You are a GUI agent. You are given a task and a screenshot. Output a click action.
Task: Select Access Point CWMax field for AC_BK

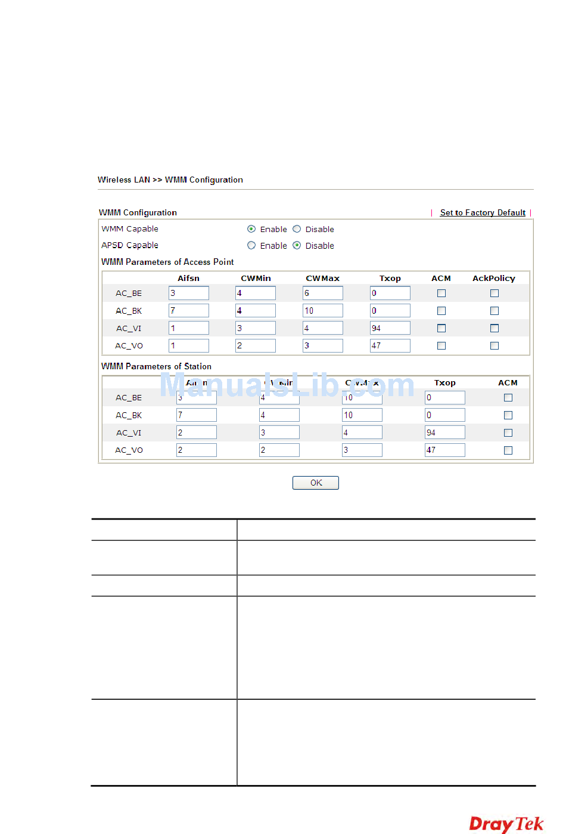[323, 311]
